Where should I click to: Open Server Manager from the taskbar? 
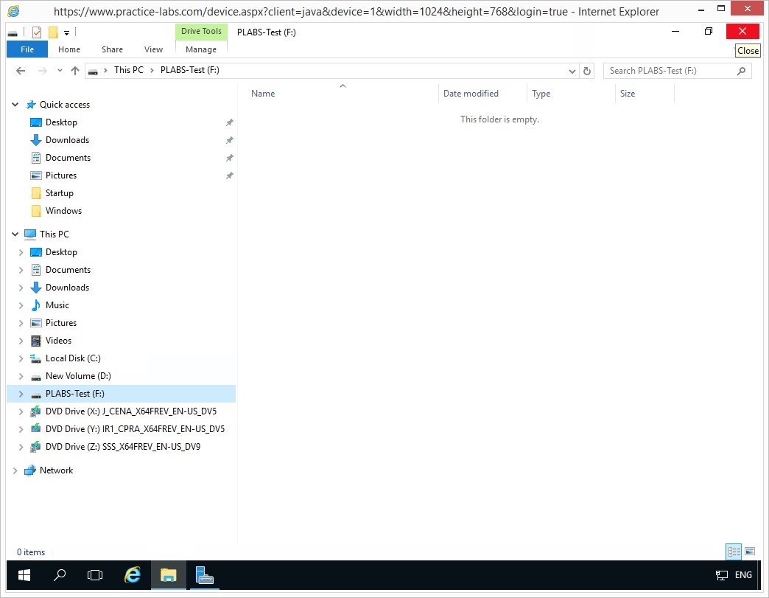point(205,575)
